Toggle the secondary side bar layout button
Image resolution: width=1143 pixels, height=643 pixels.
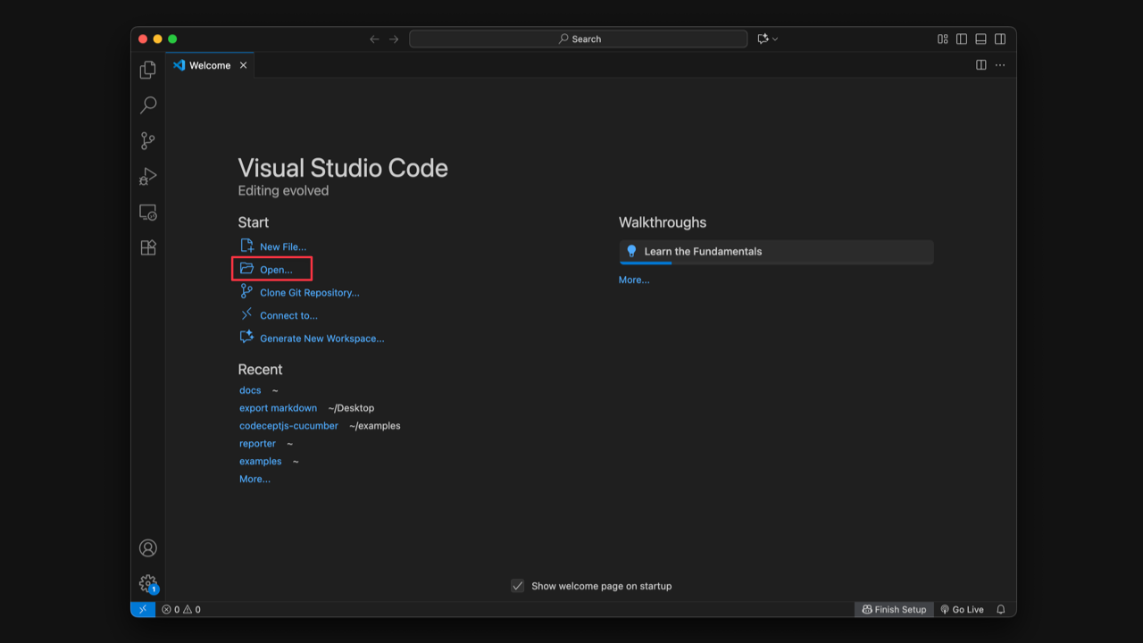click(1000, 39)
